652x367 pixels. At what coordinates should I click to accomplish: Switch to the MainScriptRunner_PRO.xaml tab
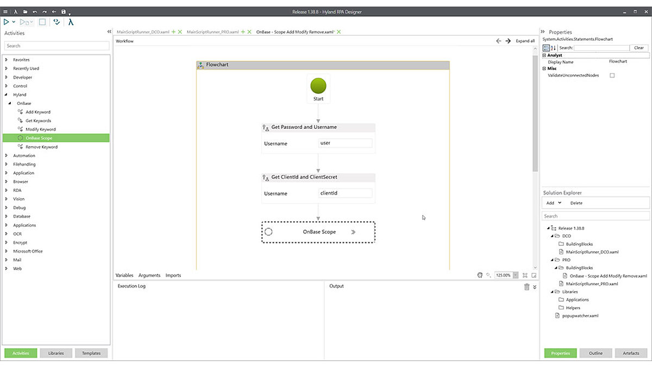[x=213, y=32]
